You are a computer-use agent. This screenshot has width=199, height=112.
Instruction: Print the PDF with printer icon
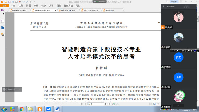(13, 2)
